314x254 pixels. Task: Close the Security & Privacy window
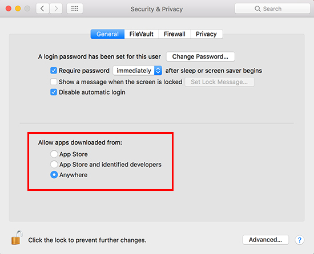[9, 9]
